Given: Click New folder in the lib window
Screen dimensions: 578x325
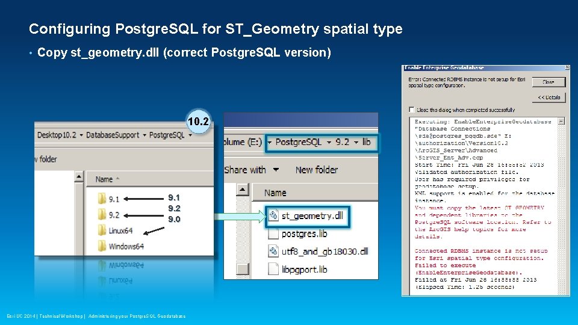Looking at the screenshot, I should click(317, 170).
